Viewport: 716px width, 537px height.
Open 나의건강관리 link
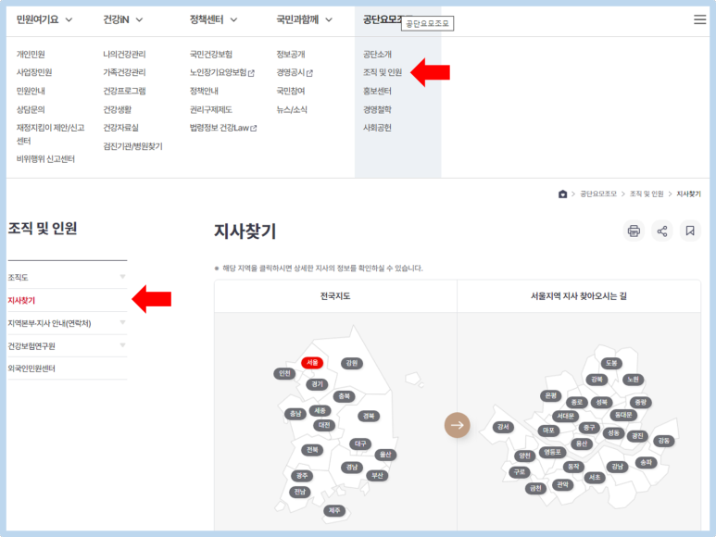(124, 55)
